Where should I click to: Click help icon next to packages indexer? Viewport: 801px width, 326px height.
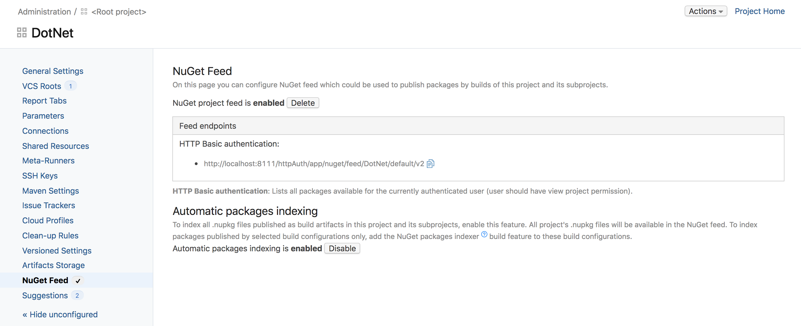coord(484,234)
